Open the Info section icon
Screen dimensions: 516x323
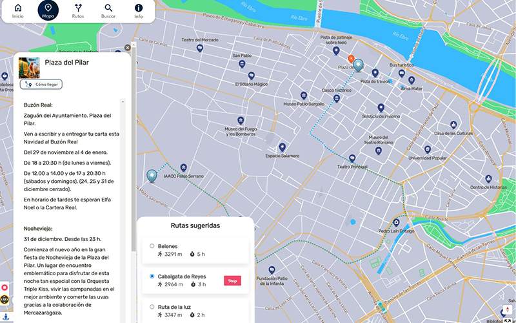tap(139, 11)
